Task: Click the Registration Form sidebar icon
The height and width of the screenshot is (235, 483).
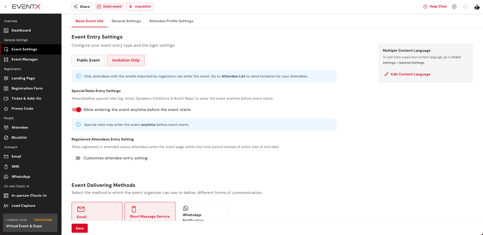Action: pos(6,89)
